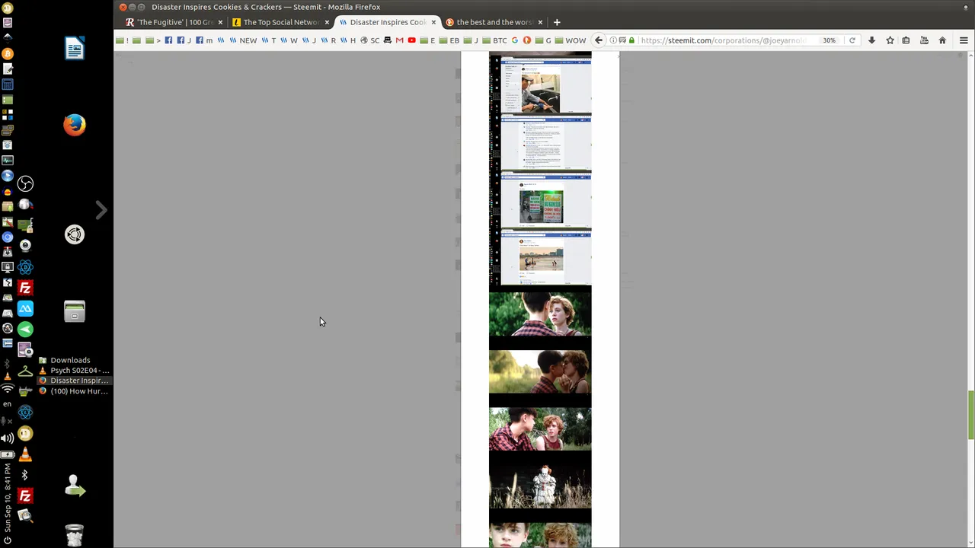This screenshot has height=548, width=975.
Task: Go to Firefox home page
Action: pyautogui.click(x=942, y=40)
